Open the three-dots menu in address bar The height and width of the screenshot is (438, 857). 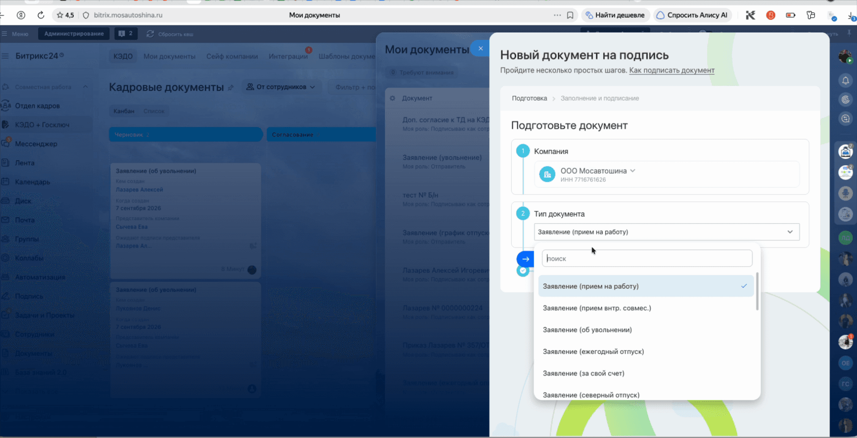tap(557, 15)
